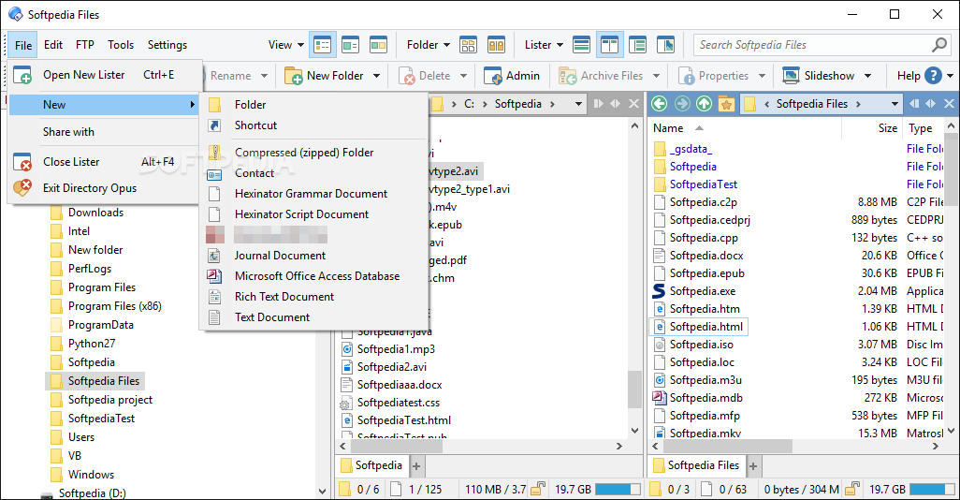Image resolution: width=960 pixels, height=500 pixels.
Task: Open the Edit menu
Action: [53, 45]
